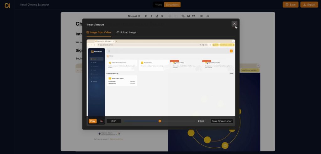Close the Insert Image dialog
Image resolution: width=321 pixels, height=154 pixels.
pos(234,24)
